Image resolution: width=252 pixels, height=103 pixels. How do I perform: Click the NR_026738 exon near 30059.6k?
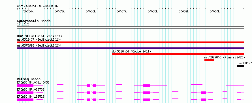click(204, 93)
